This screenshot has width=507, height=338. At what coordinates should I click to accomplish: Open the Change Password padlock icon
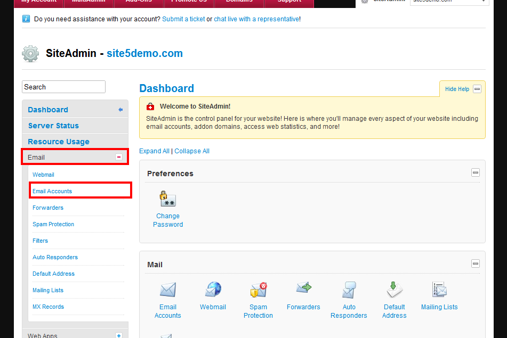[x=167, y=199]
